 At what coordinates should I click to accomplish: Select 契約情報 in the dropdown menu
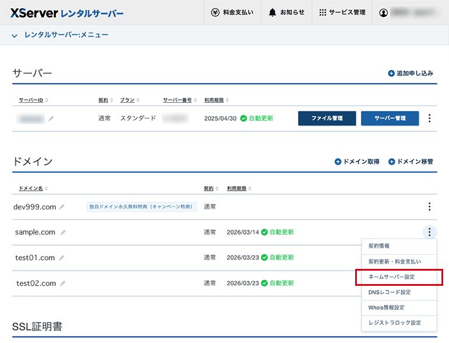[x=399, y=246]
